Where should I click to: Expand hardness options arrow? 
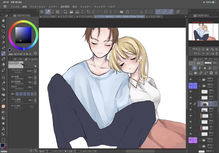(35, 94)
